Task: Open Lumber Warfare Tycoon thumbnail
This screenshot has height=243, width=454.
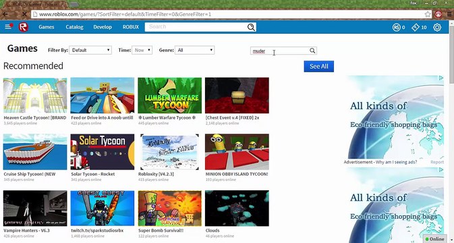Action: [170, 95]
